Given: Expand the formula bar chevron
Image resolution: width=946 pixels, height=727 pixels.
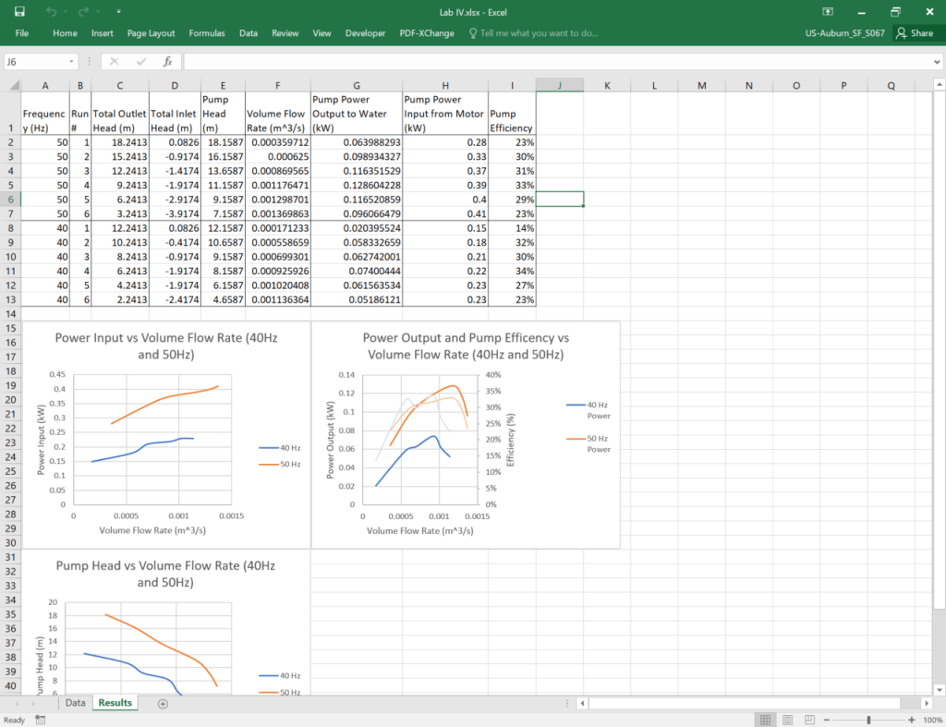Looking at the screenshot, I should tap(935, 61).
